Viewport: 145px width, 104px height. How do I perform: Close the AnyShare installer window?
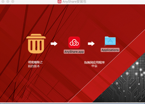tap(3, 1)
